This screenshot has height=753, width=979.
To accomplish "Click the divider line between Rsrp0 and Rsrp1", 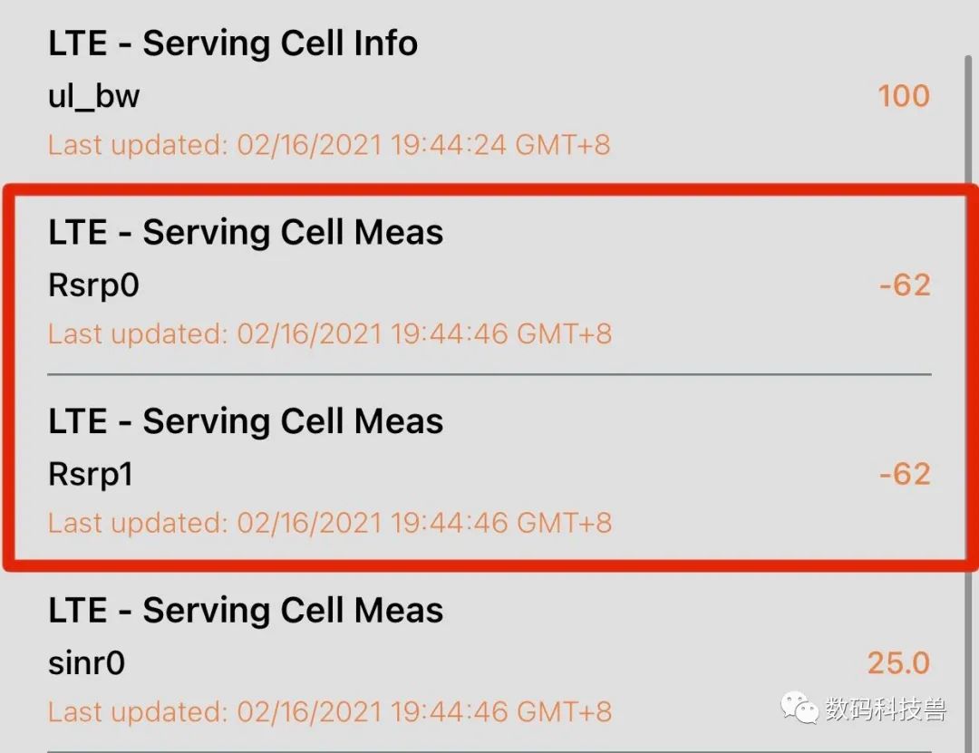I will [489, 374].
